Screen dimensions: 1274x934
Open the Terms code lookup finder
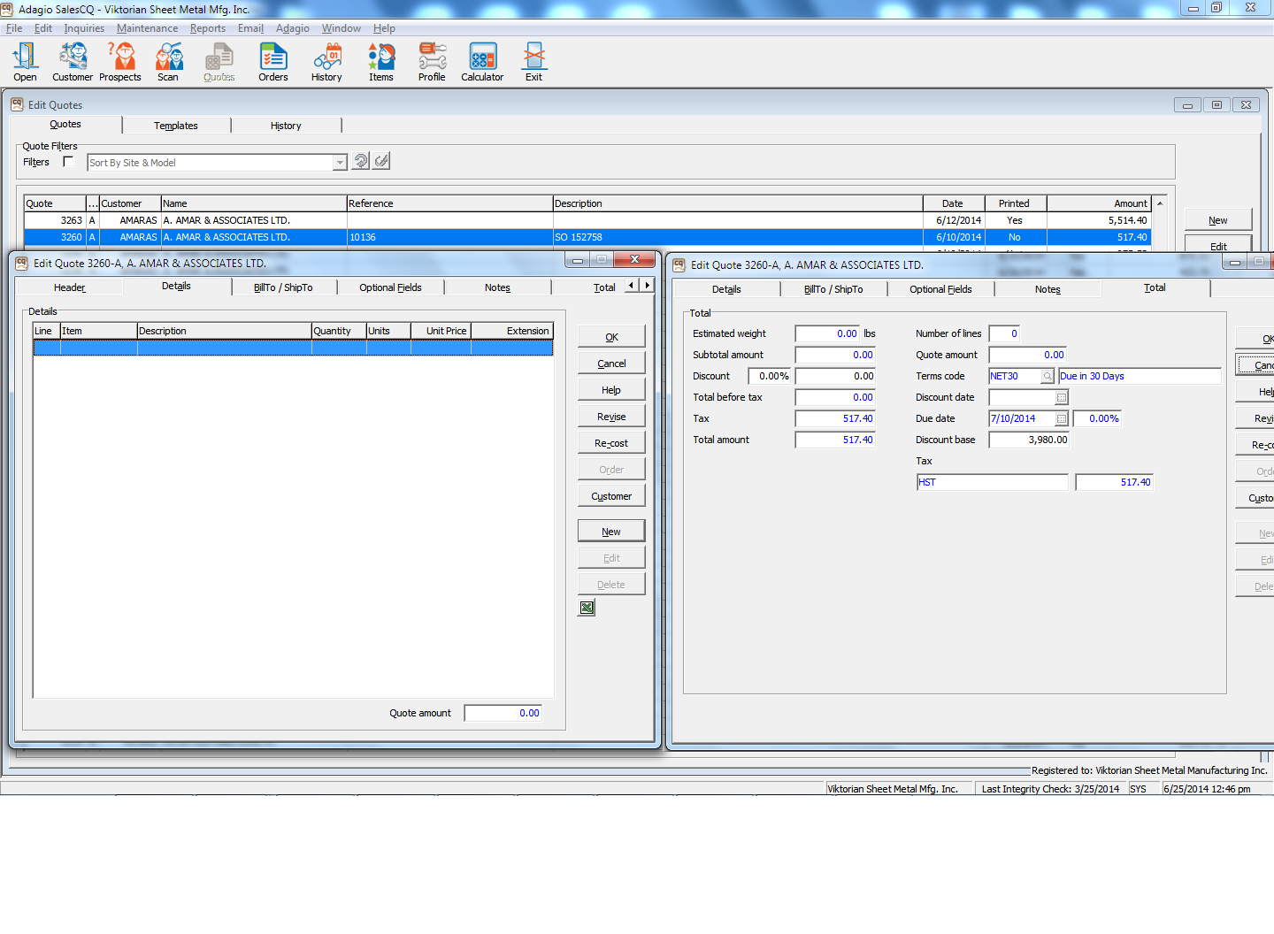(x=1048, y=377)
